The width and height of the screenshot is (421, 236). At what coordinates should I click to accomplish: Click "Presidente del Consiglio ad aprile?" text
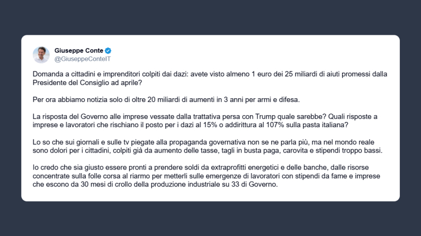coord(85,82)
